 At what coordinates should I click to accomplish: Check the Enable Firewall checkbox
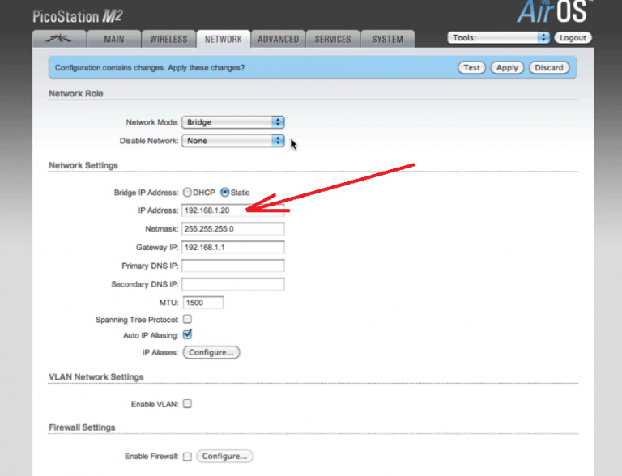(x=187, y=457)
